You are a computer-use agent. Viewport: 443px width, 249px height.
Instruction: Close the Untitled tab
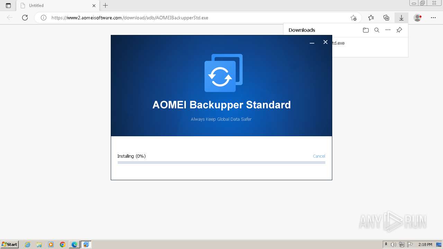click(94, 6)
